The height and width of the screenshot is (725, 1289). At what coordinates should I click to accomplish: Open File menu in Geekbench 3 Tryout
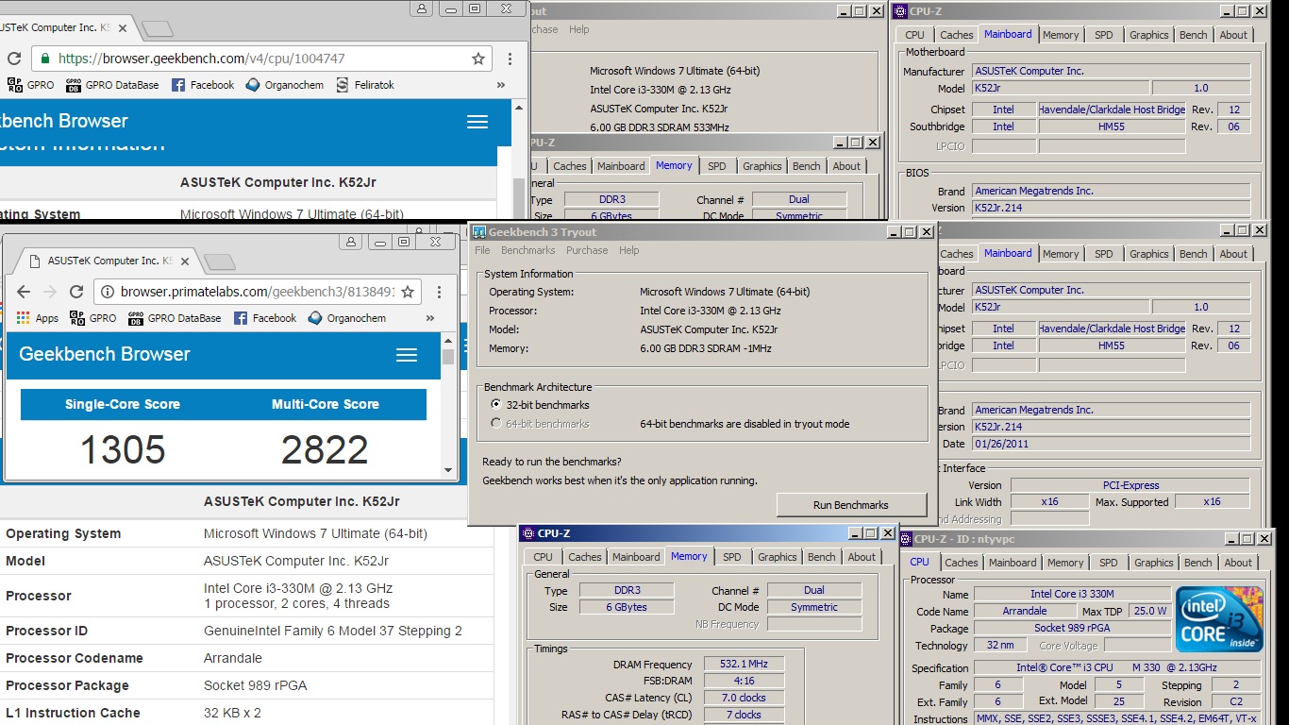(482, 250)
